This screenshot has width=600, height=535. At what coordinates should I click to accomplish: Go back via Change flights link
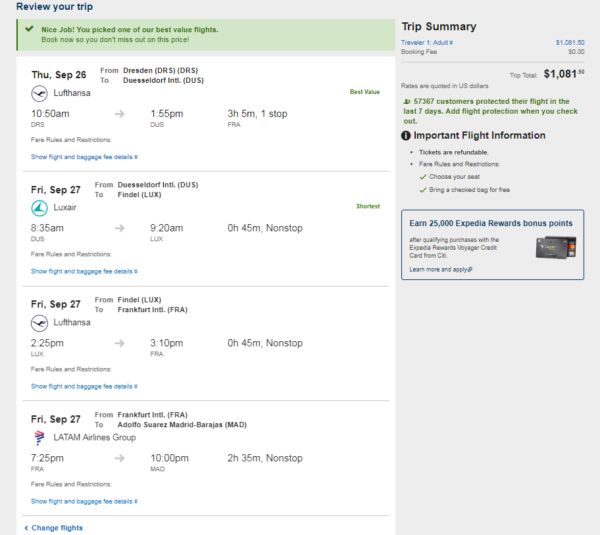point(53,528)
